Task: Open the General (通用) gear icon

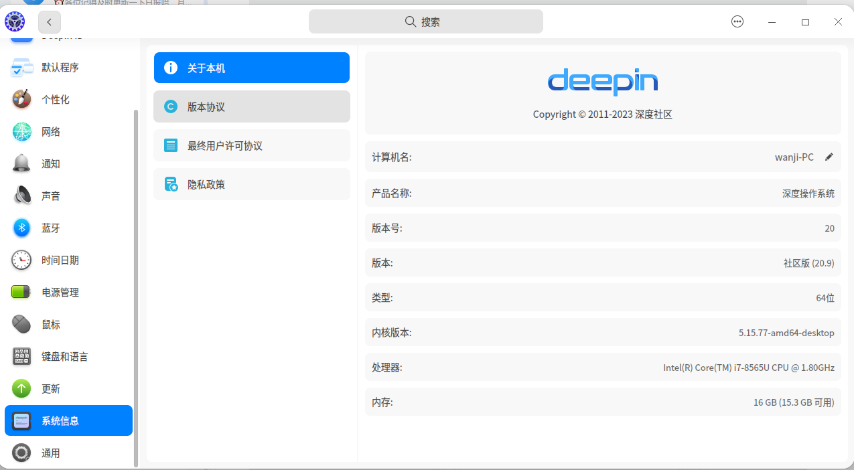Action: click(x=21, y=453)
